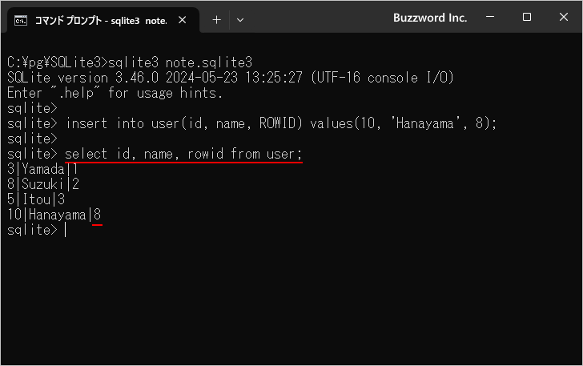Click the Buzzword Inc. title text
Image resolution: width=583 pixels, height=366 pixels.
click(430, 18)
